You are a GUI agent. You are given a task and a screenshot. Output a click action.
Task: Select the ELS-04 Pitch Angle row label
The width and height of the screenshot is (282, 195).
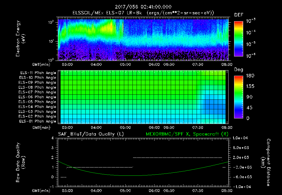coord(37,107)
